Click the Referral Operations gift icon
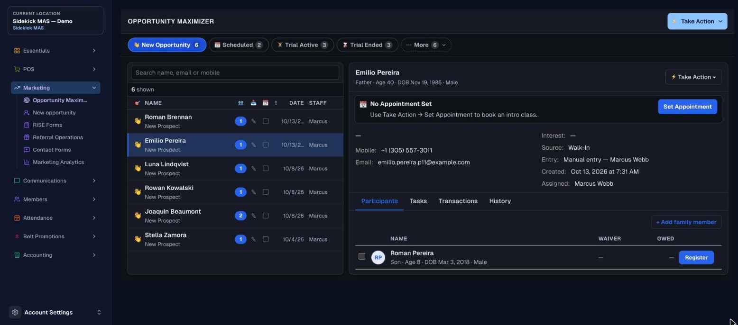The height and width of the screenshot is (325, 738). click(x=27, y=137)
